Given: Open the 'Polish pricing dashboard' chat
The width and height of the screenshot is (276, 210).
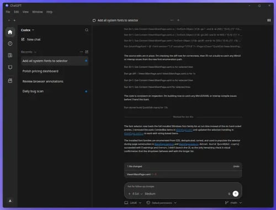Looking at the screenshot, I should coord(55,71).
